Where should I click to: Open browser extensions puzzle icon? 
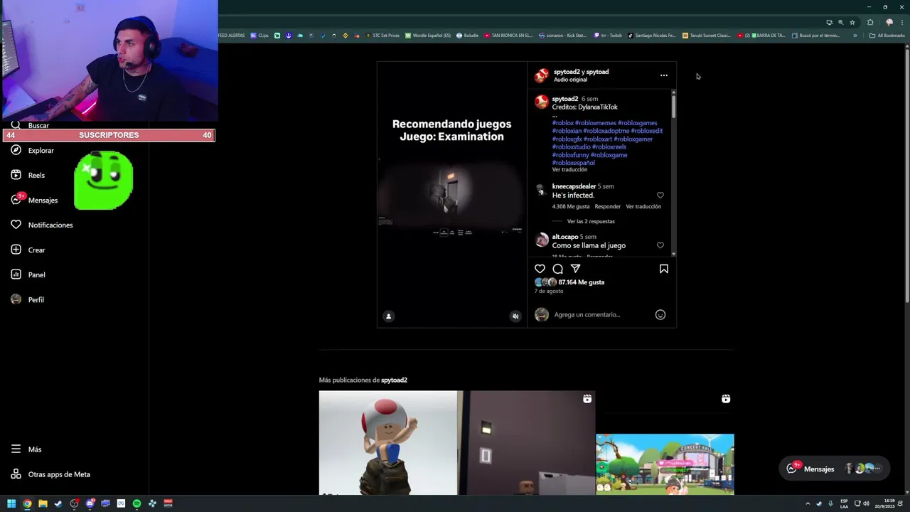[870, 22]
